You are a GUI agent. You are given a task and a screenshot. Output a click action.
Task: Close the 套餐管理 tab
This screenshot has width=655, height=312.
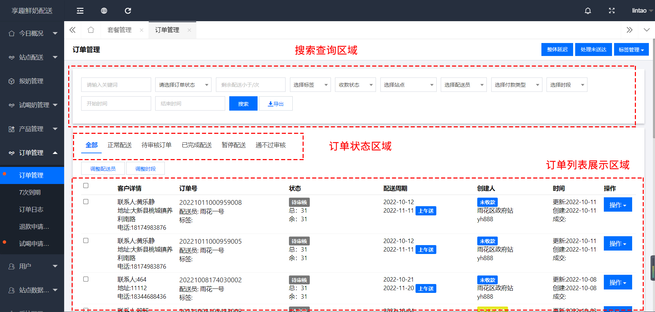(142, 30)
